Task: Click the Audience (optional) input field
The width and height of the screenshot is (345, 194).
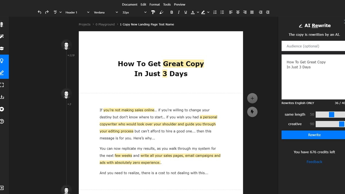Action: (x=313, y=46)
